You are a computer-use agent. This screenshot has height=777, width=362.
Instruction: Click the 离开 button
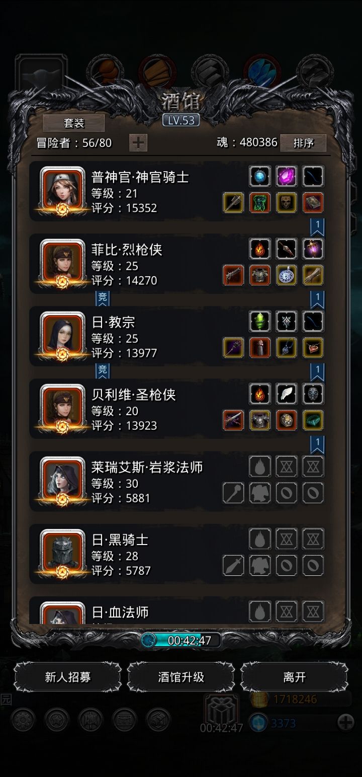[x=294, y=677]
